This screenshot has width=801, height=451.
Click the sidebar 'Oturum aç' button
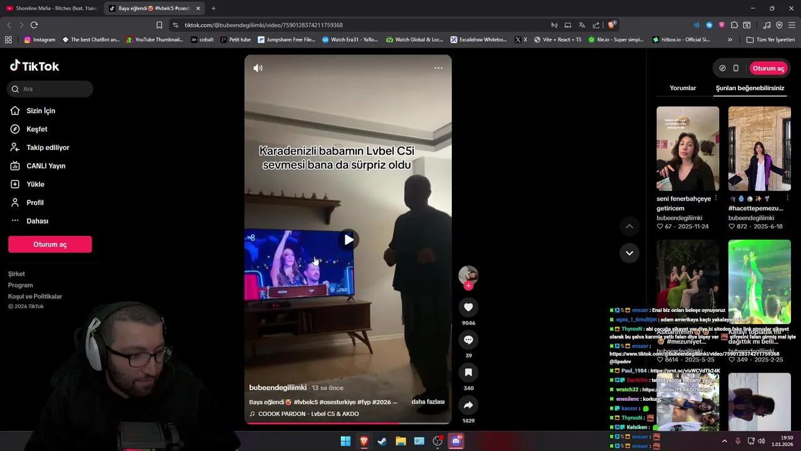tap(50, 244)
